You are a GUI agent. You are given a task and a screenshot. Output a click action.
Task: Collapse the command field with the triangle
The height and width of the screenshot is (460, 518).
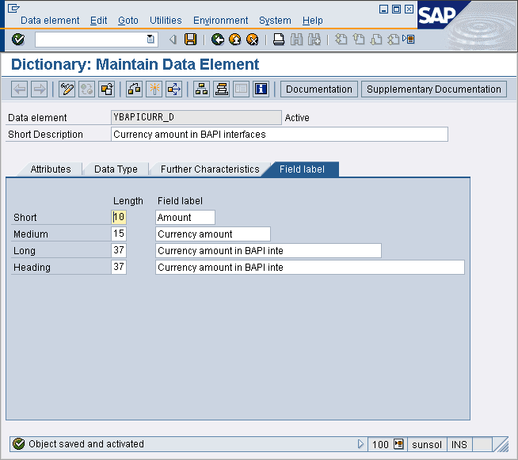(x=173, y=40)
